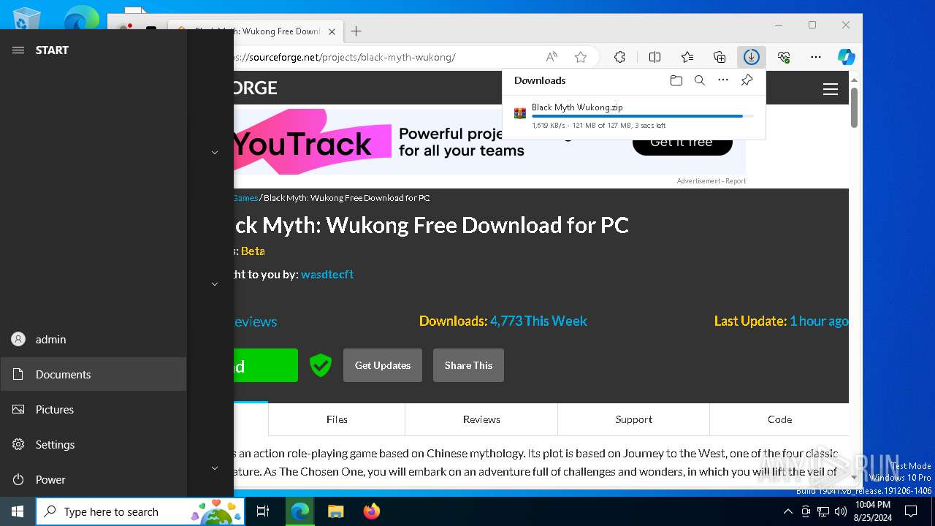
Task: Open the Read aloud icon in address bar
Action: coord(552,57)
